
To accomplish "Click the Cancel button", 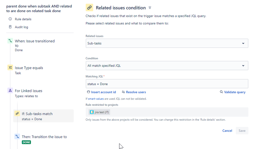I will tap(227, 131).
